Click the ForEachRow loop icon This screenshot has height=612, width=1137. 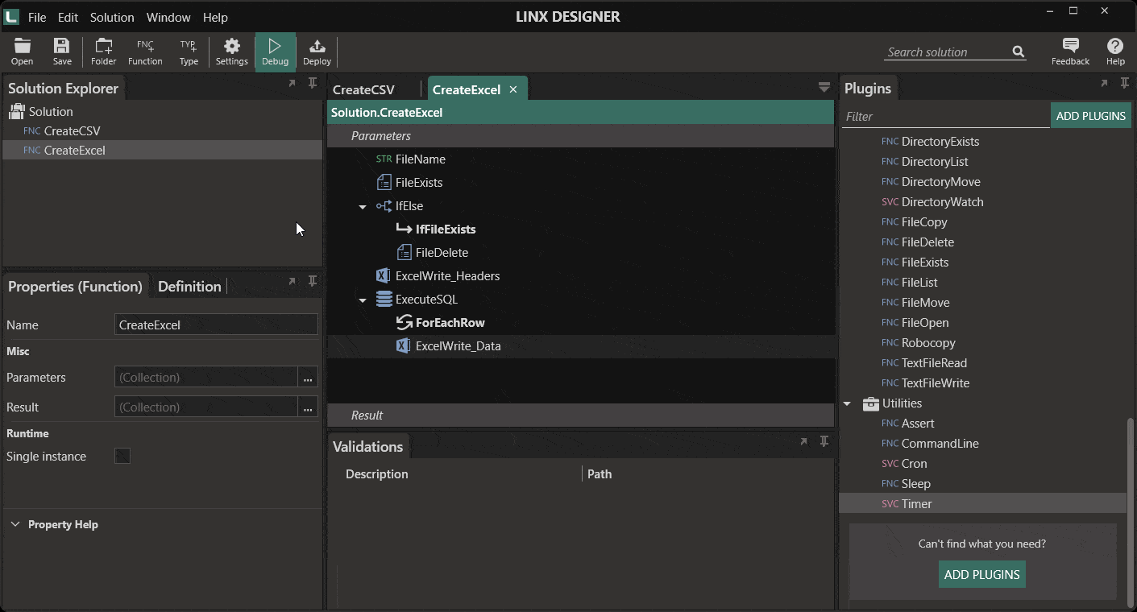tap(404, 322)
